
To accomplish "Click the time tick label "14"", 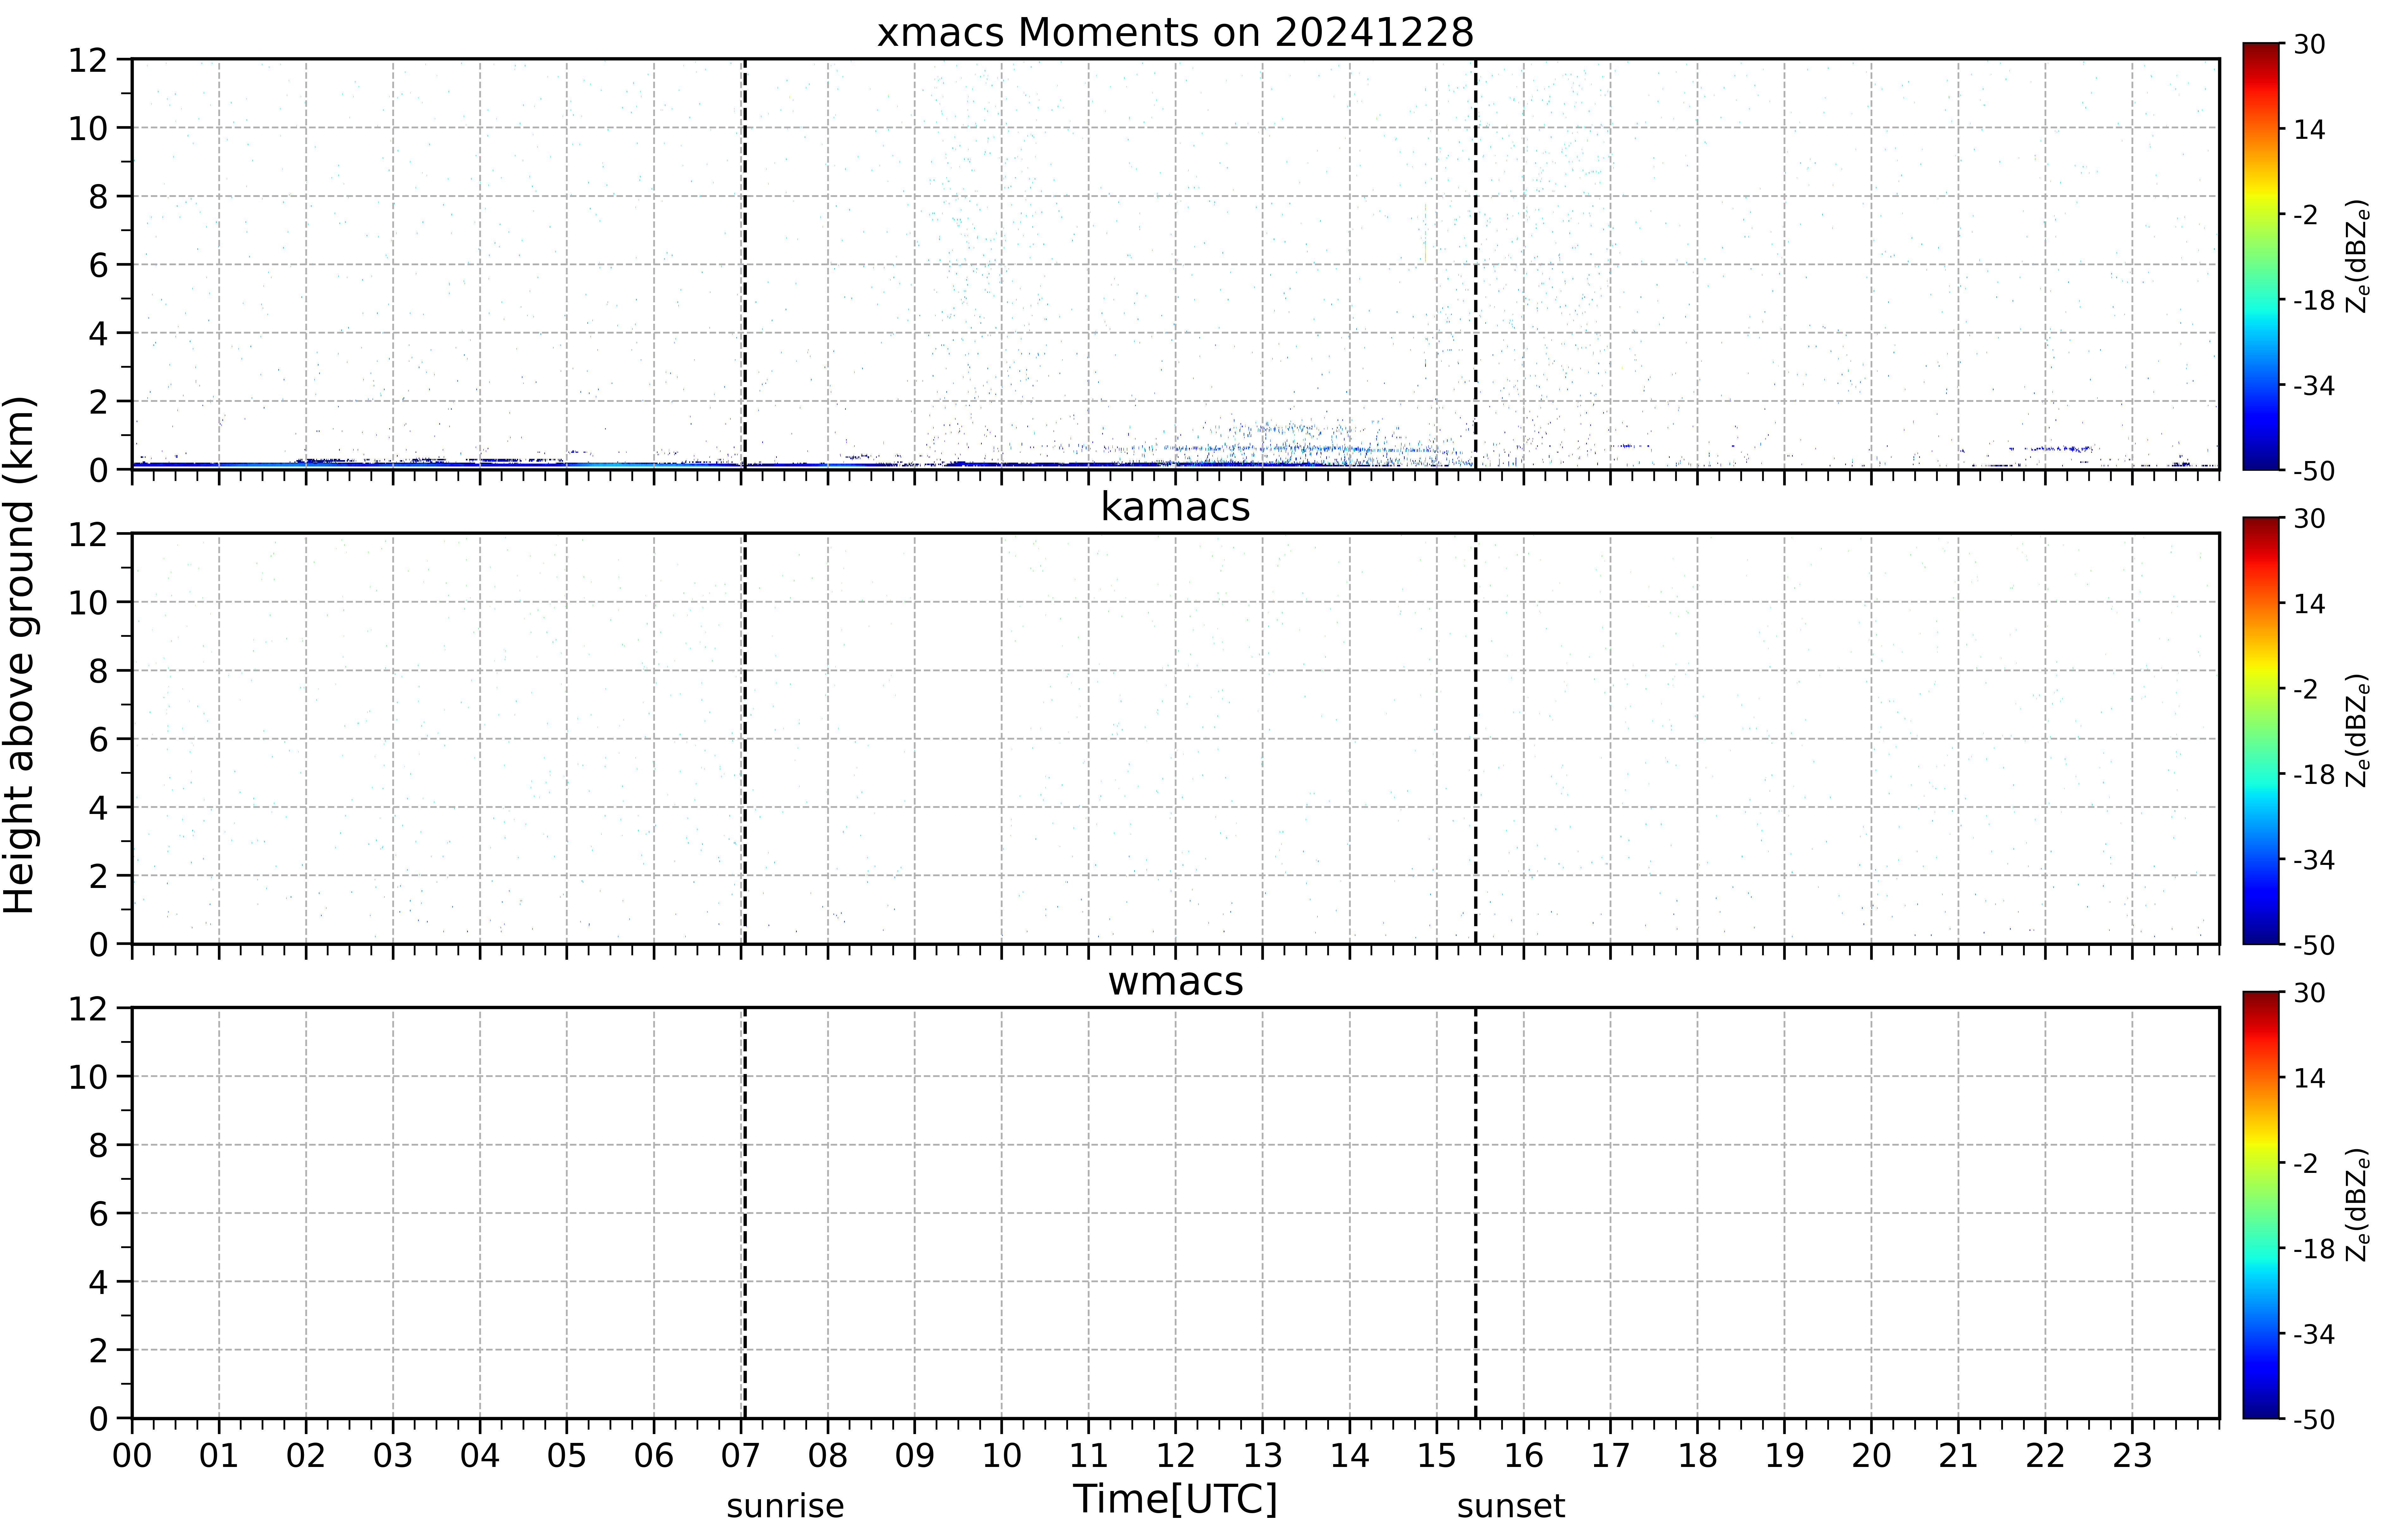I will click(x=1350, y=1456).
